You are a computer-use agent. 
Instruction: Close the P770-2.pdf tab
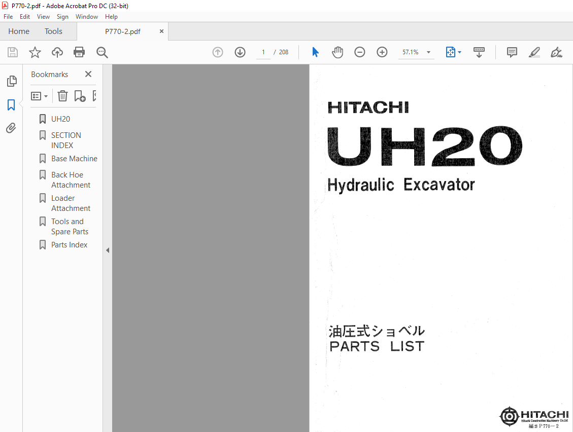pyautogui.click(x=161, y=31)
